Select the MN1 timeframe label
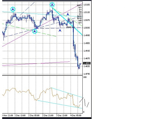Screen dimensions: 157x119 tap(79, 6)
